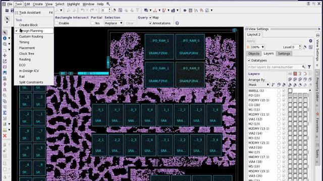
Task: Enable Rectangle Intersect checkbox
Action: [x=57, y=23]
